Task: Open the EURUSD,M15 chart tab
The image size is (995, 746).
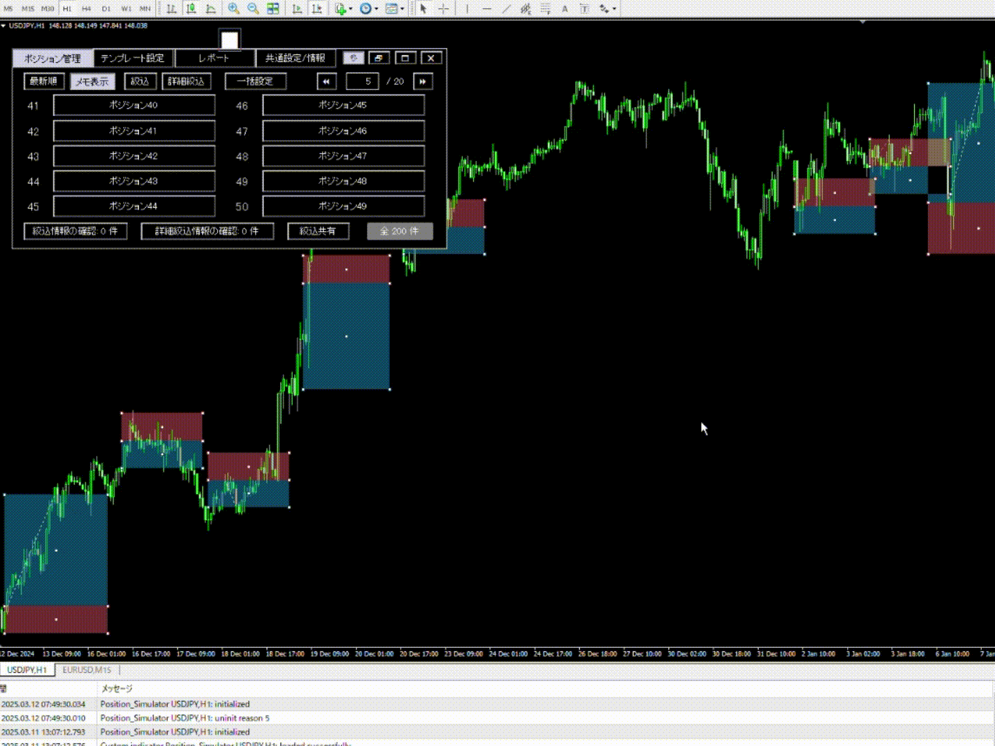Action: click(87, 670)
